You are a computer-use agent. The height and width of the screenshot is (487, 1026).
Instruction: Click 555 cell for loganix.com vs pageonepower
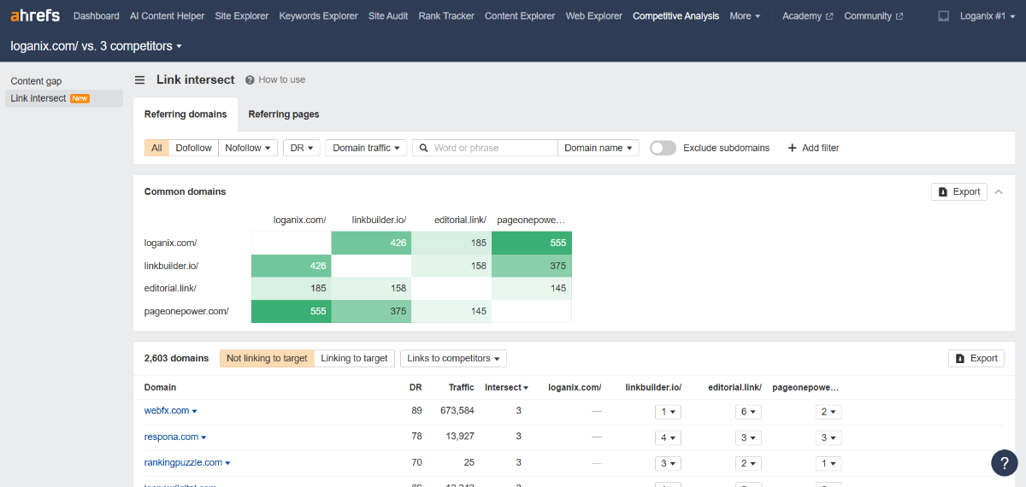532,243
